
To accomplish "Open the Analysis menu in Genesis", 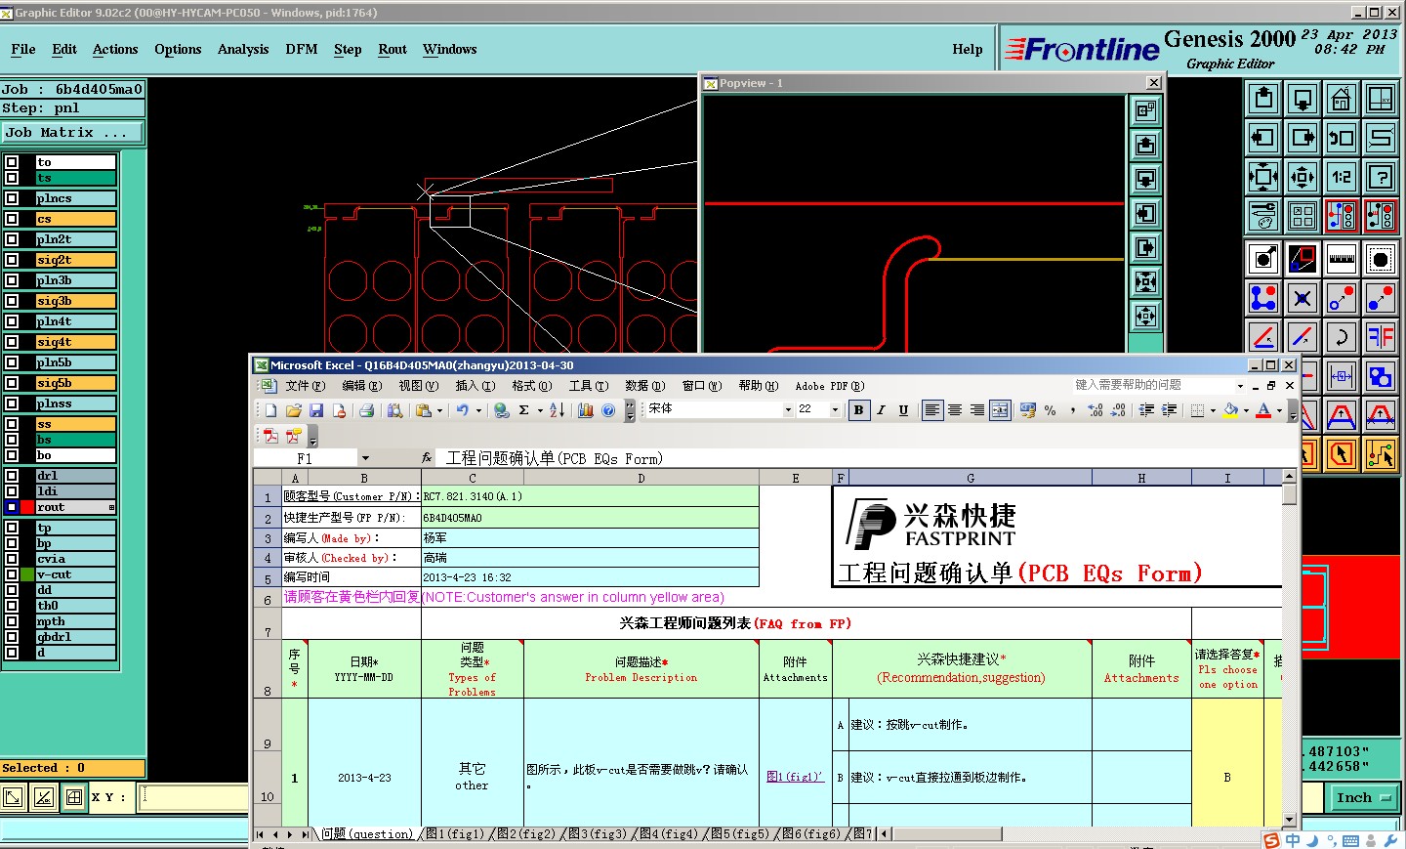I will click(243, 49).
